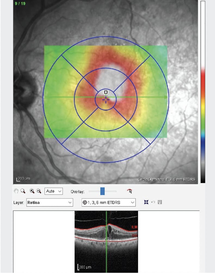Click the zoom in icon
This screenshot has height=273, width=215.
[32, 191]
